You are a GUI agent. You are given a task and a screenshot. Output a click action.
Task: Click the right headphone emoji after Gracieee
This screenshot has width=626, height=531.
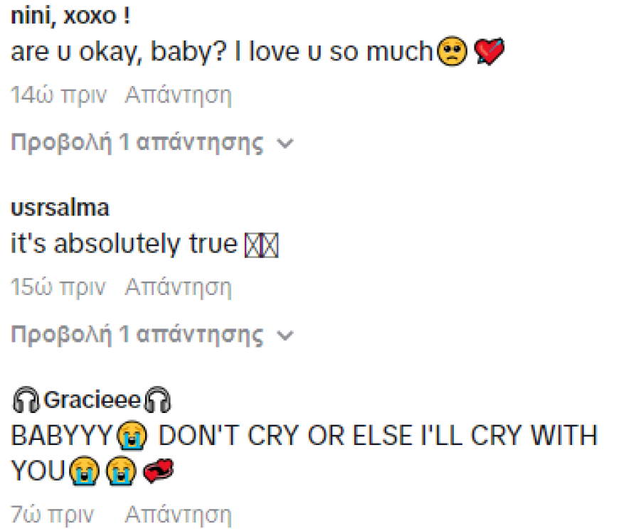click(x=157, y=399)
